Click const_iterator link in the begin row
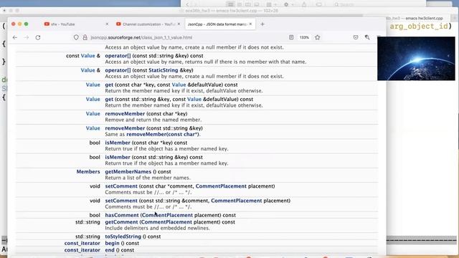Image resolution: width=459 pixels, height=258 pixels. coord(82,244)
